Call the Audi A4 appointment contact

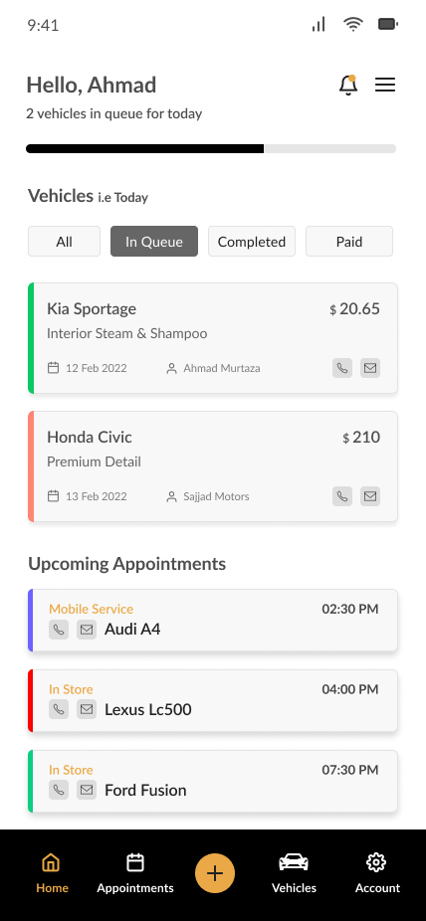click(59, 630)
